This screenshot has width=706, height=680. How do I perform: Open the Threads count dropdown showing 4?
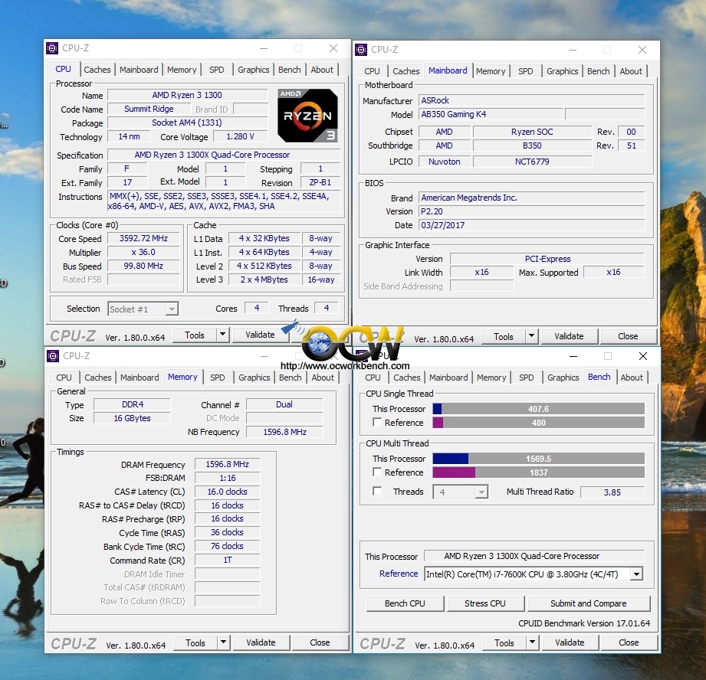pos(460,492)
